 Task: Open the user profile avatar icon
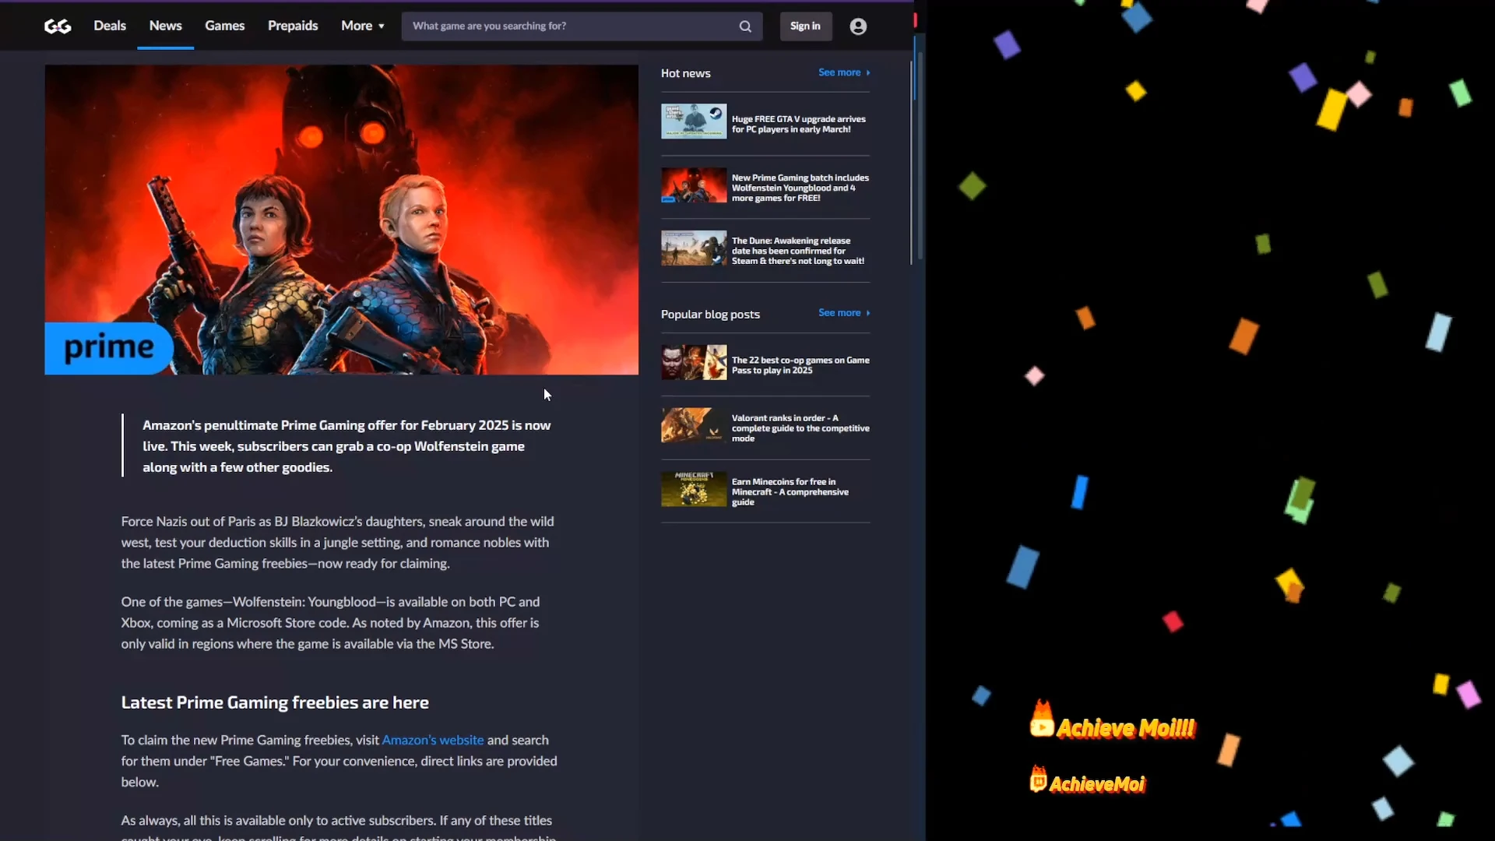tap(858, 26)
